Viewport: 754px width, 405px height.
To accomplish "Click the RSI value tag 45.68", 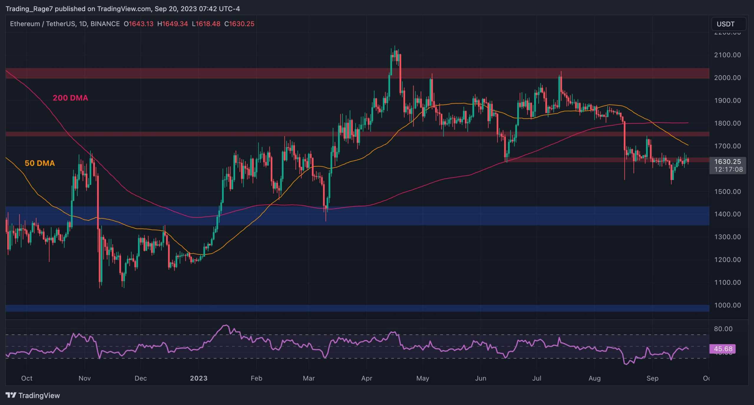I will (722, 349).
